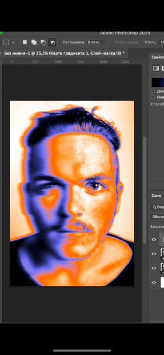The image size is (164, 355).
Task: Open the gradient preview bar editor
Action: point(158,82)
